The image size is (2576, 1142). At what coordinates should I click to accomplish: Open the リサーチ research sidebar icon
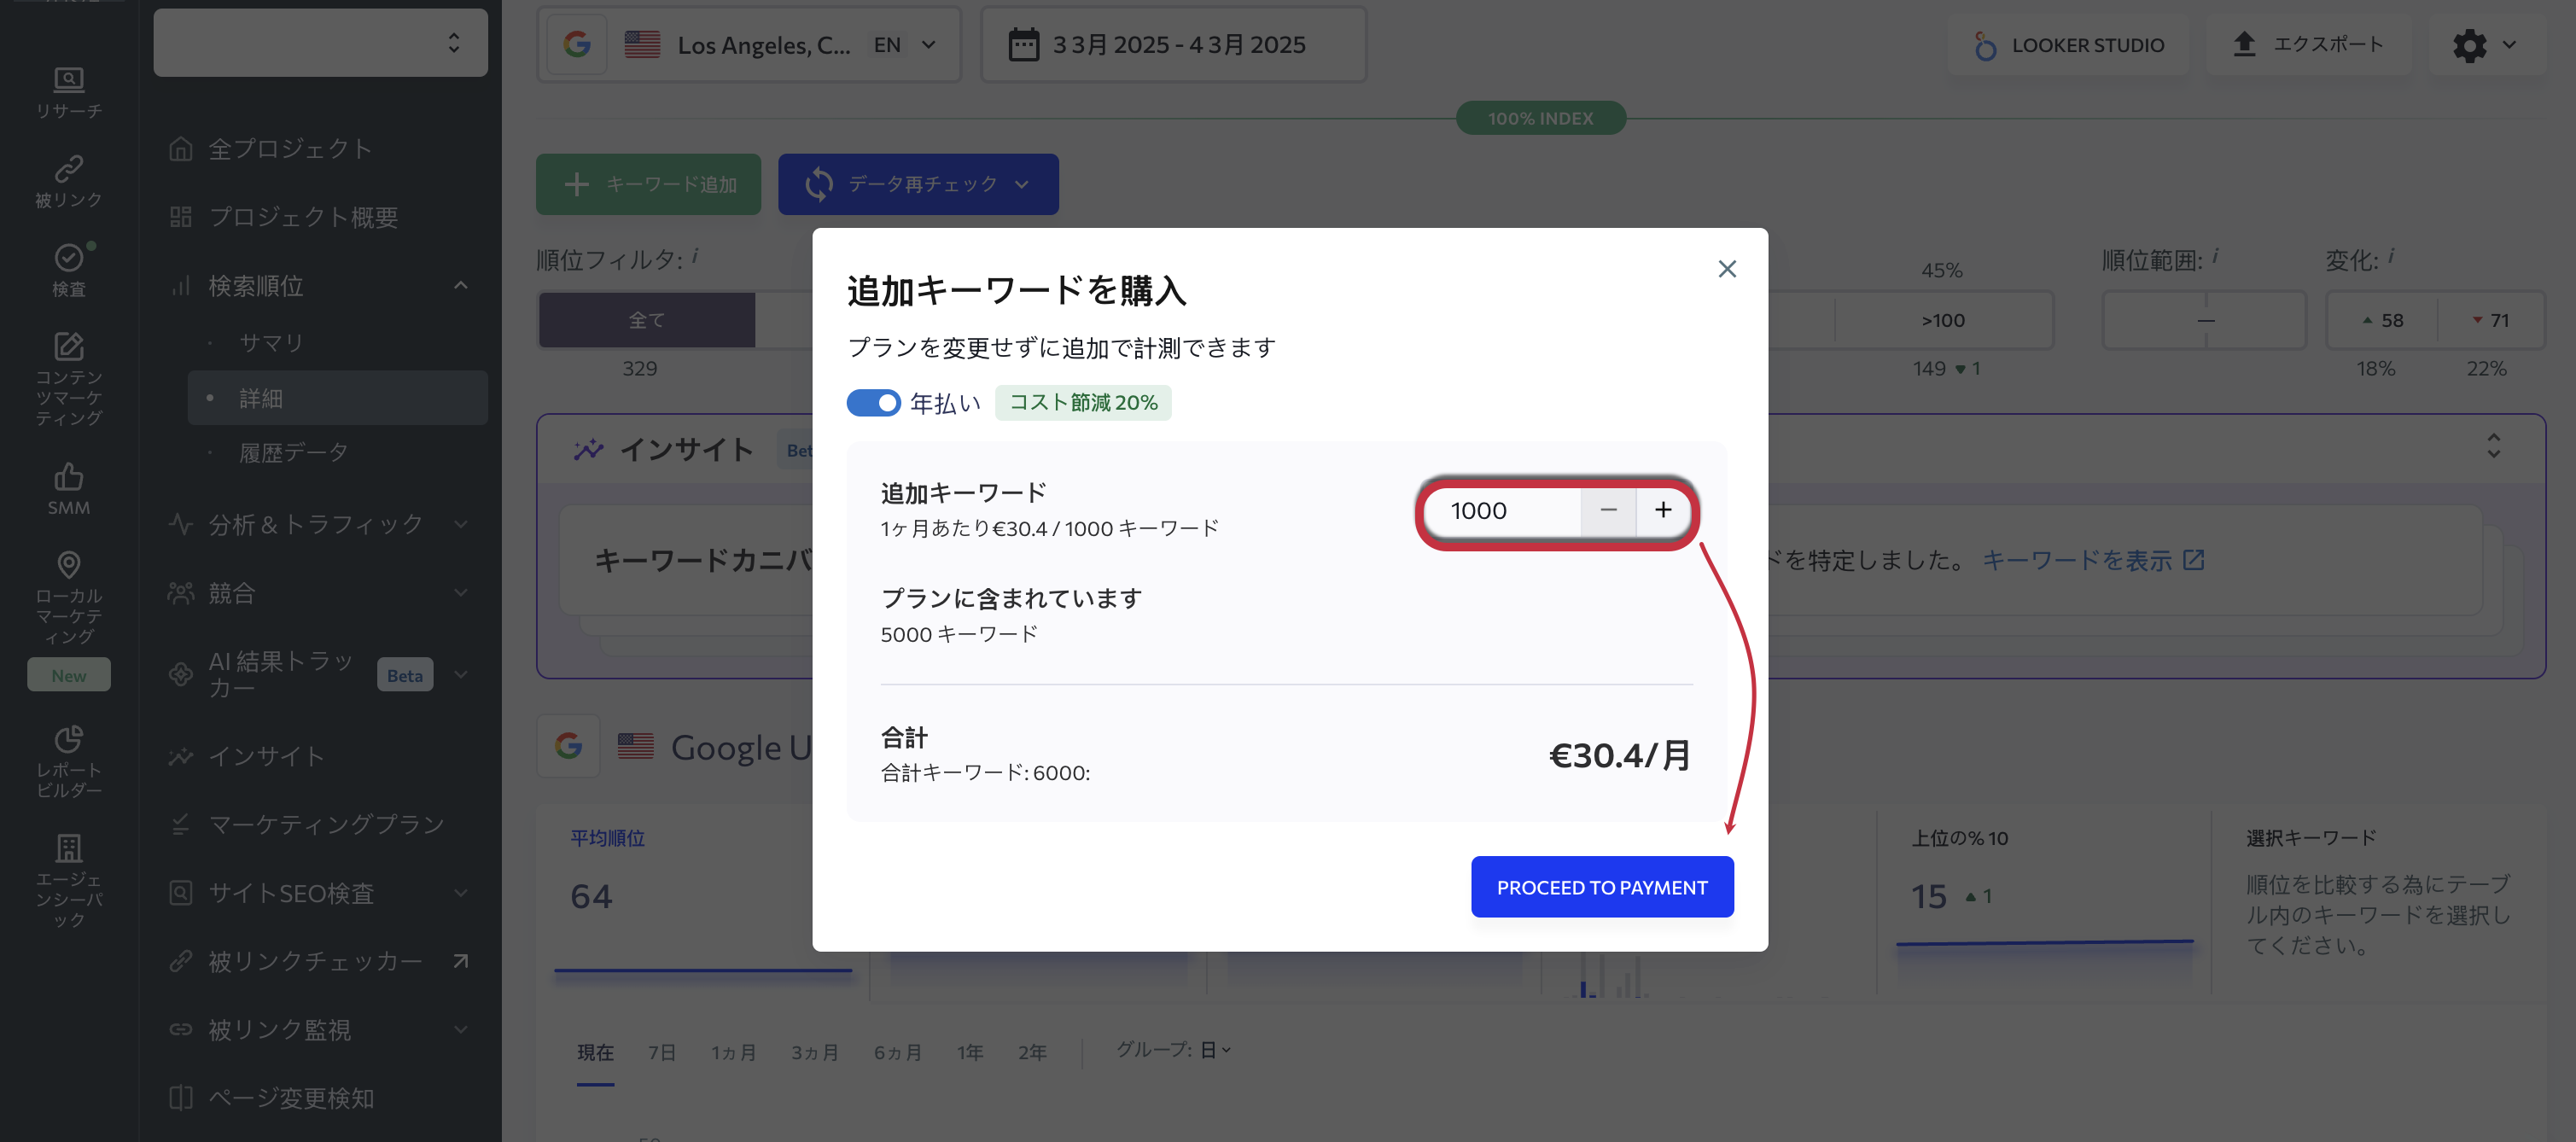tap(68, 80)
